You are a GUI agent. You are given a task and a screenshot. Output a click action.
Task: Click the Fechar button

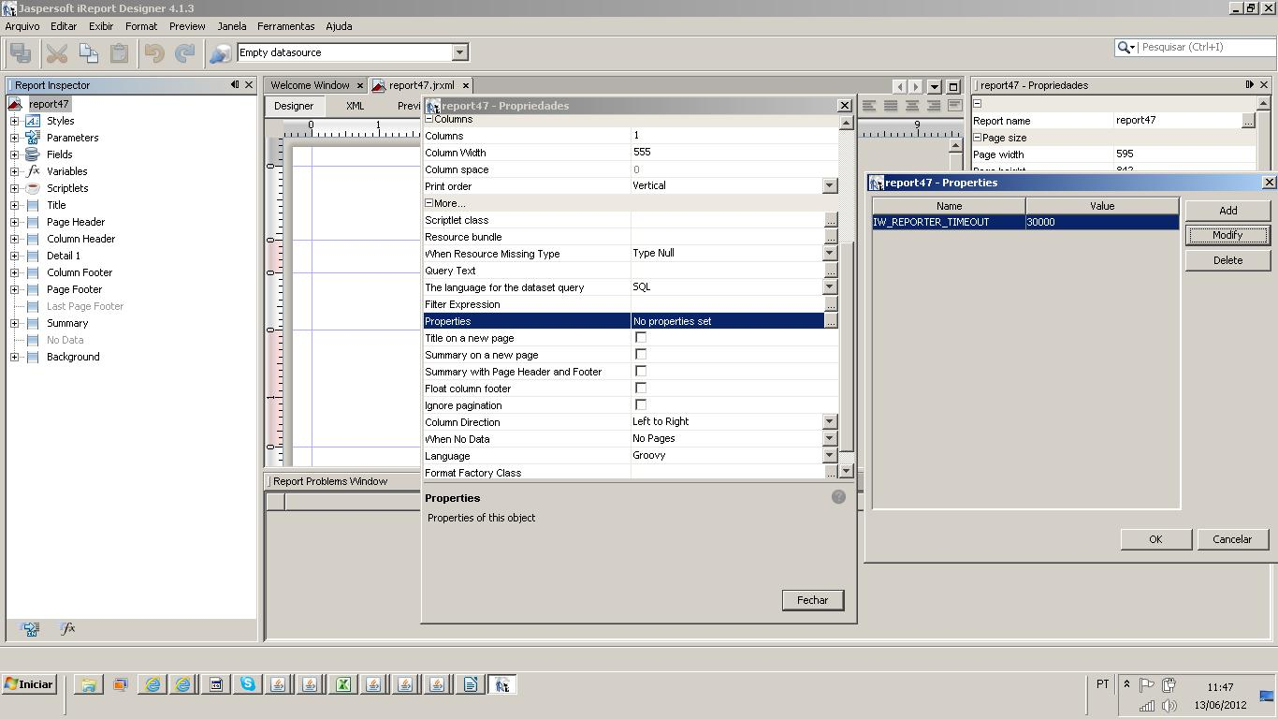(812, 600)
